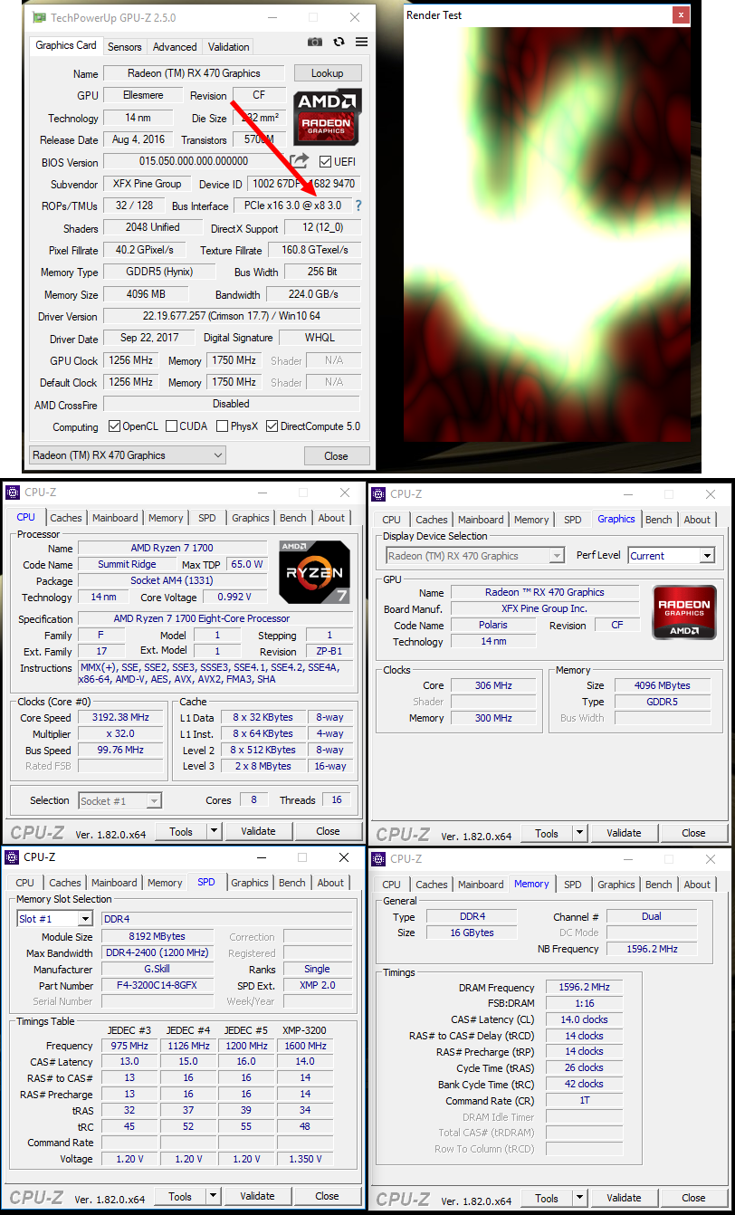The width and height of the screenshot is (735, 1215).
Task: Click Close in the CPU-Z Graphics window
Action: pos(693,833)
